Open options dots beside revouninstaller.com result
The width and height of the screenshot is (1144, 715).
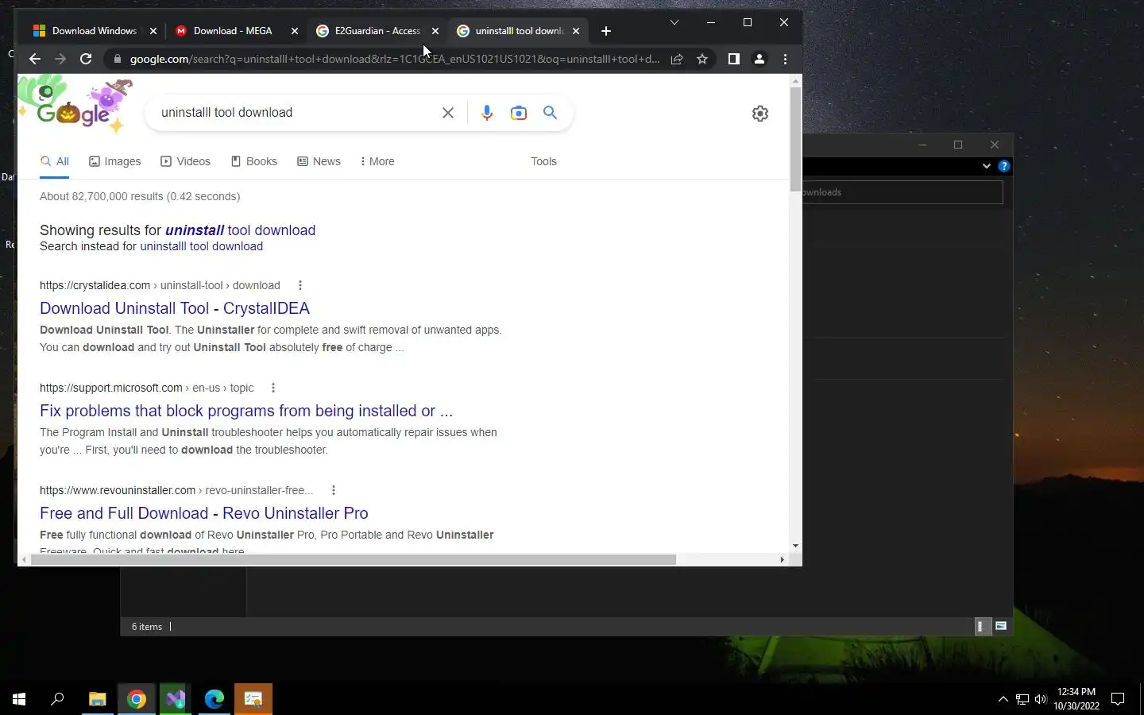pos(334,490)
